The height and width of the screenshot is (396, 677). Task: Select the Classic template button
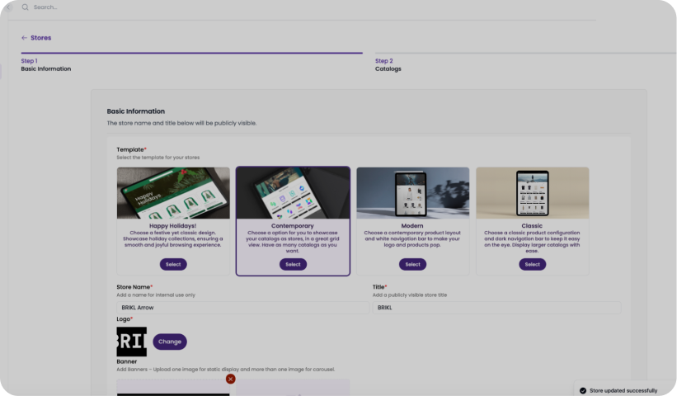point(532,264)
